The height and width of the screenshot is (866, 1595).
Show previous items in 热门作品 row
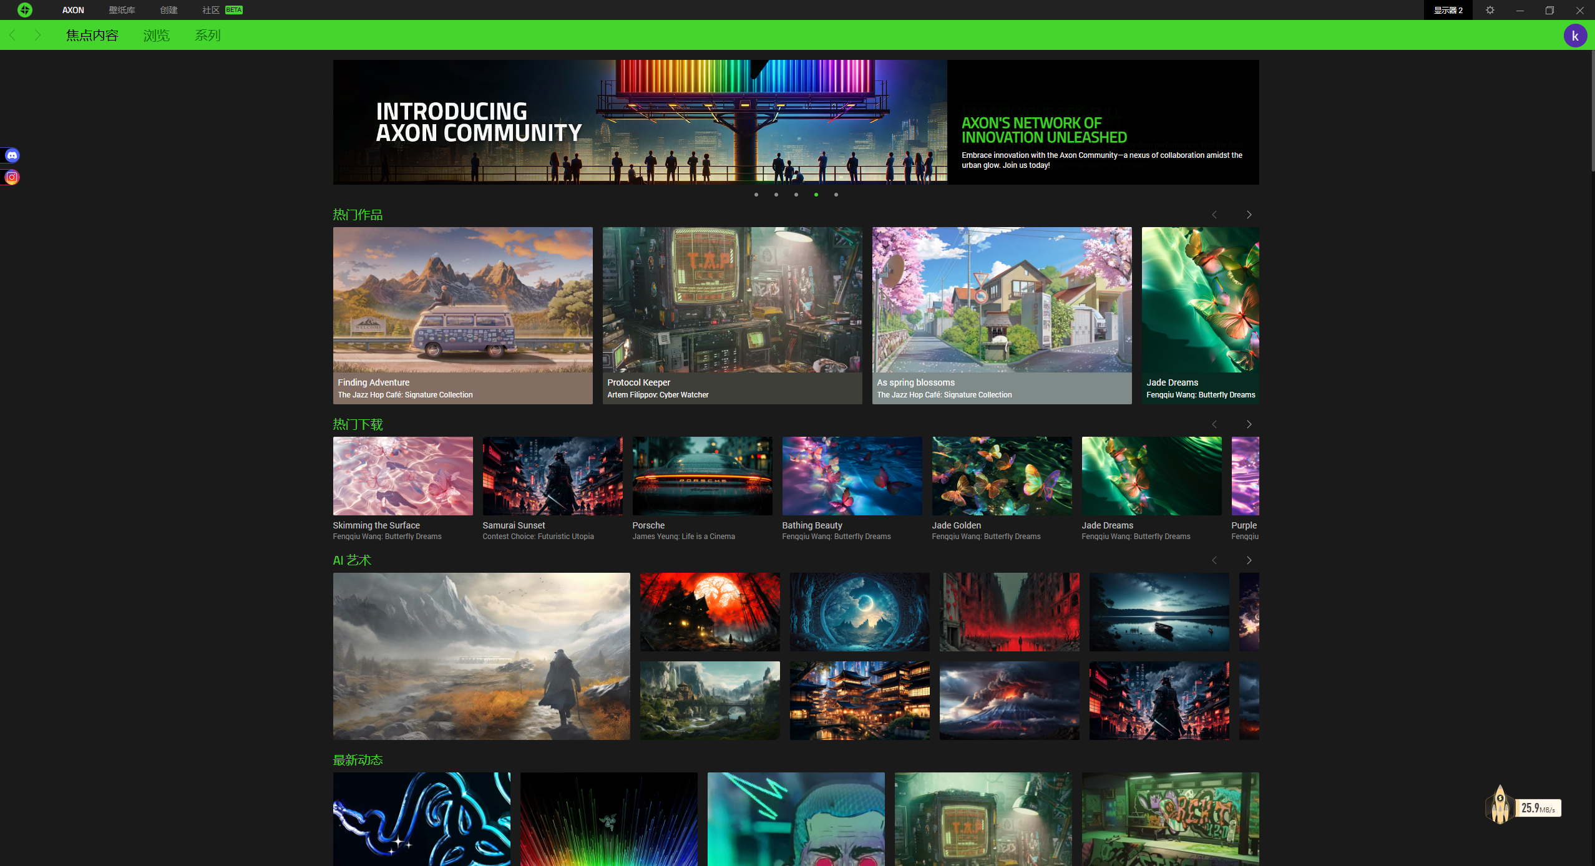(1214, 215)
